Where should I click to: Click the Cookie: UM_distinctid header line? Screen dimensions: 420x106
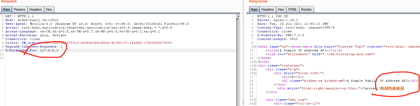(x=89, y=43)
